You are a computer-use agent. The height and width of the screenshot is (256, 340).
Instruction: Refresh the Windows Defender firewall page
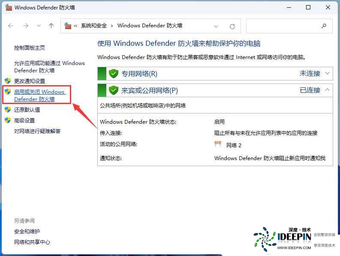pos(232,27)
